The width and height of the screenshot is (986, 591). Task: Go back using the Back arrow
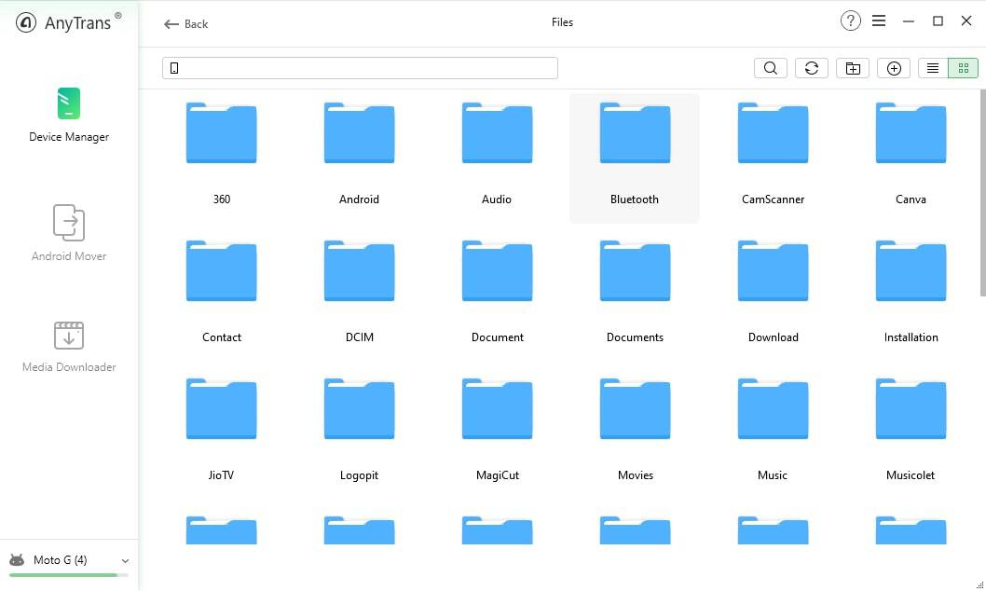pyautogui.click(x=185, y=24)
